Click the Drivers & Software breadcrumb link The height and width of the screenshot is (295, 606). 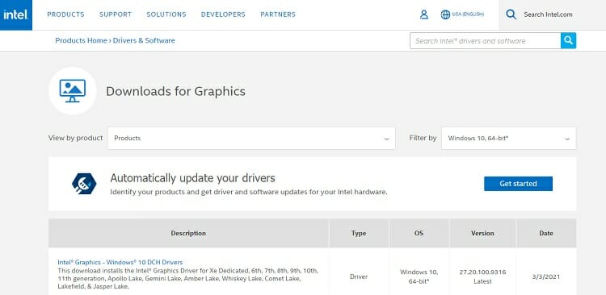click(144, 40)
